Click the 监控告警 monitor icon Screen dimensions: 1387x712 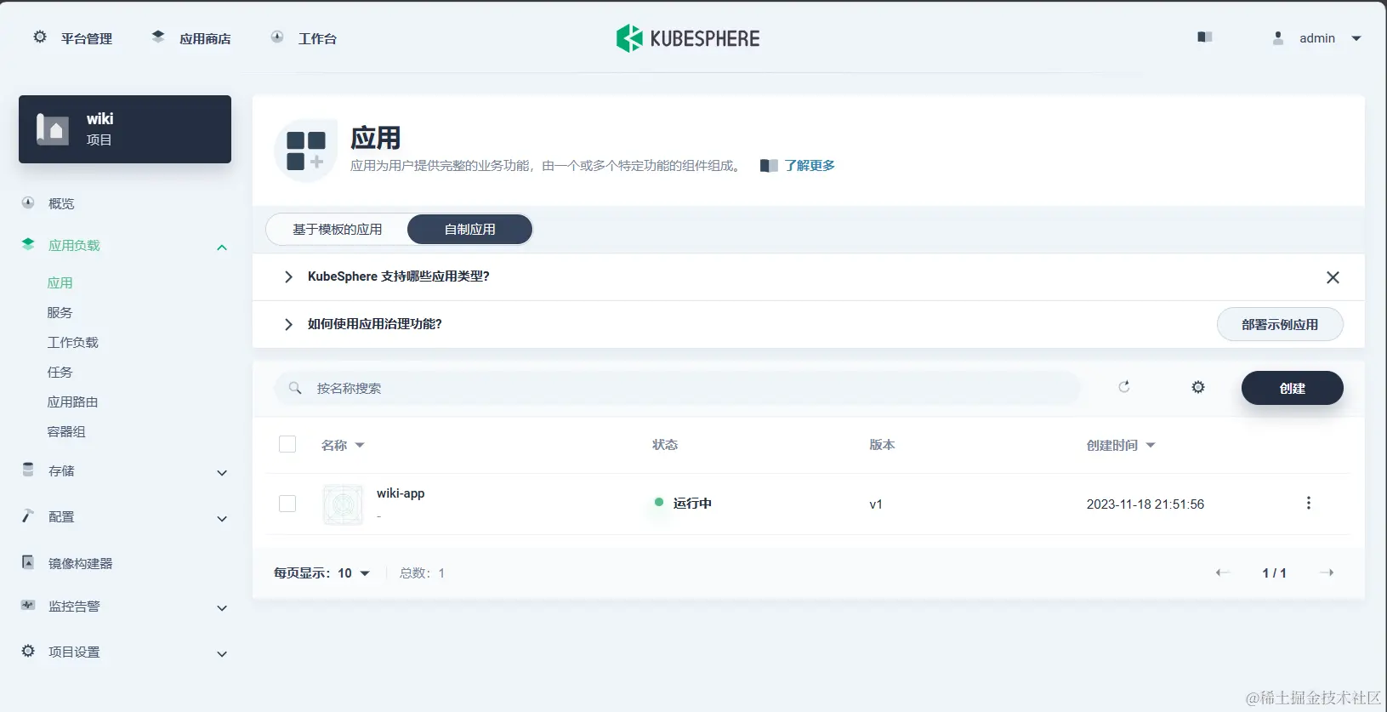pyautogui.click(x=28, y=605)
